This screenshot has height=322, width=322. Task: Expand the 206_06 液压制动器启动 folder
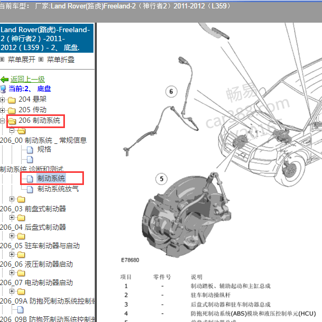tap(12, 254)
